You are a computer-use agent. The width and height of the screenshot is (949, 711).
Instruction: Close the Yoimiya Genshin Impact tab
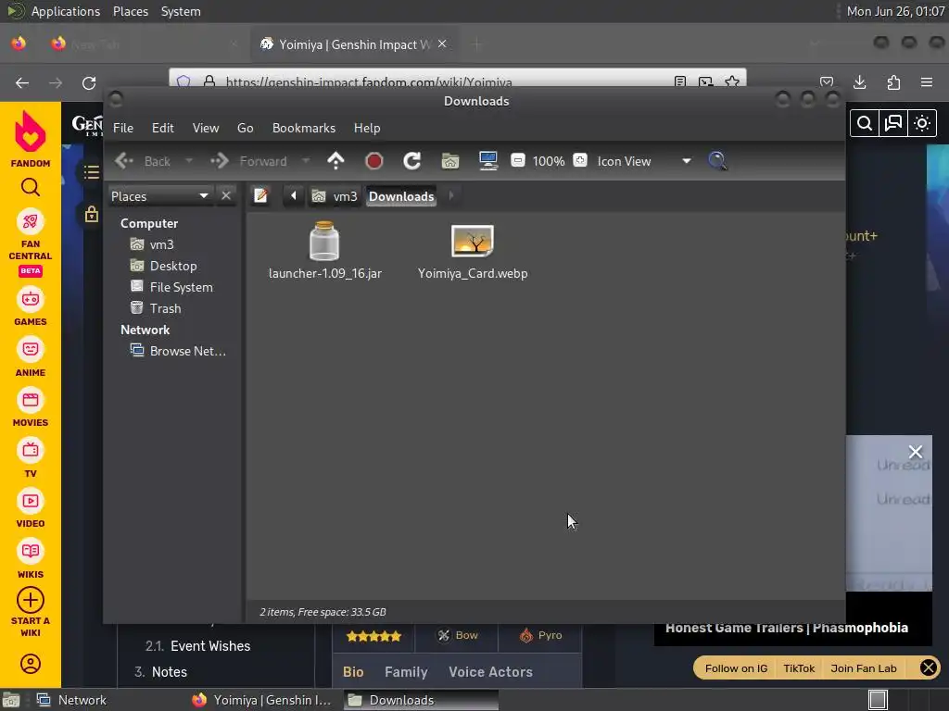click(442, 44)
